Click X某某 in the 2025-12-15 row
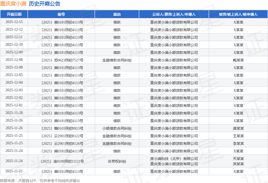The image size is (268, 183). tap(238, 22)
